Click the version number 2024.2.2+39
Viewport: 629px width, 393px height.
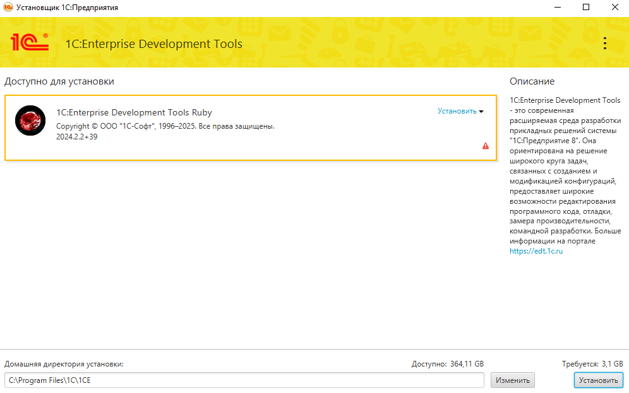[x=76, y=137]
